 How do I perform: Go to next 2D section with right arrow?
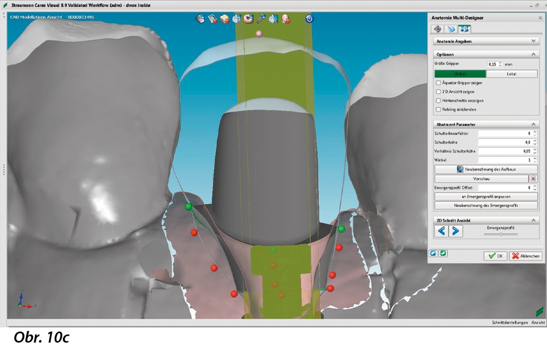pyautogui.click(x=455, y=232)
